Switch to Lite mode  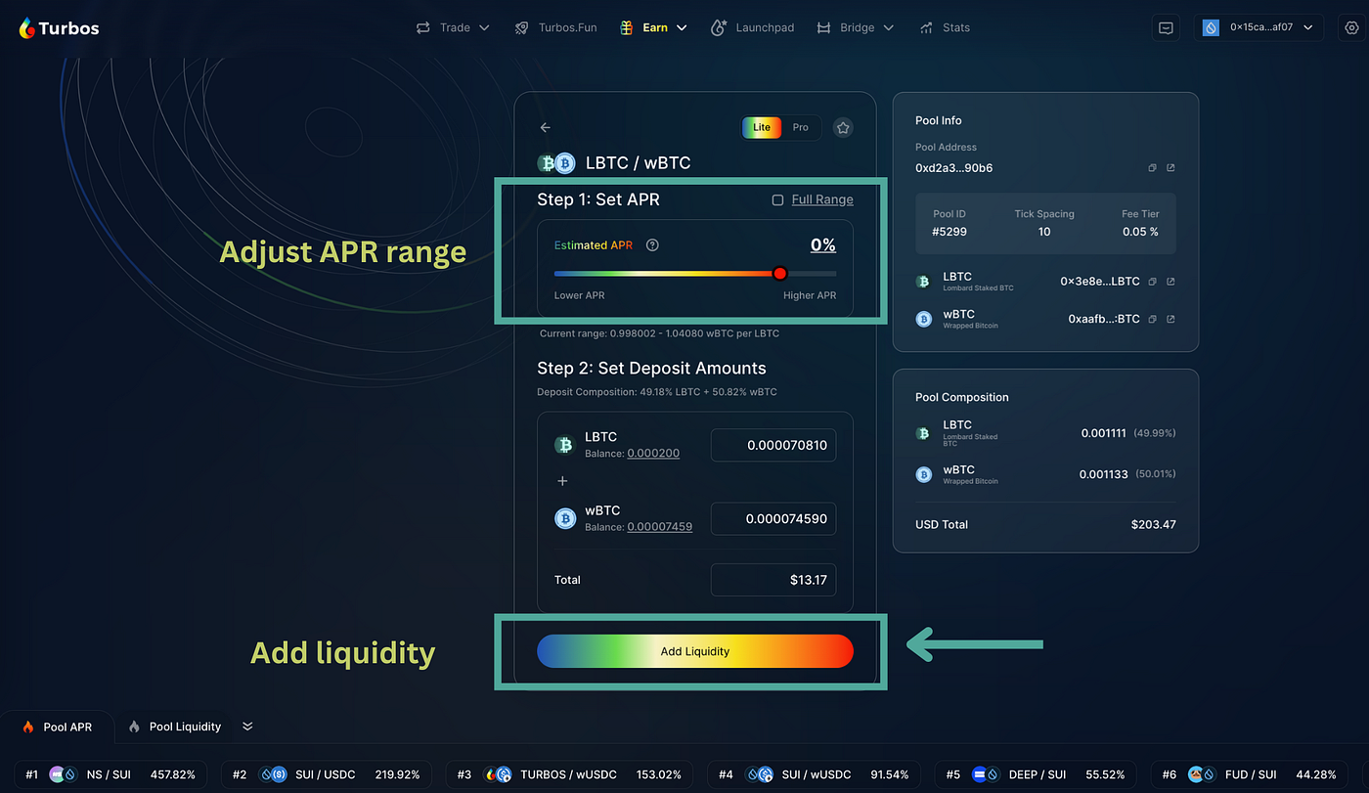click(762, 127)
